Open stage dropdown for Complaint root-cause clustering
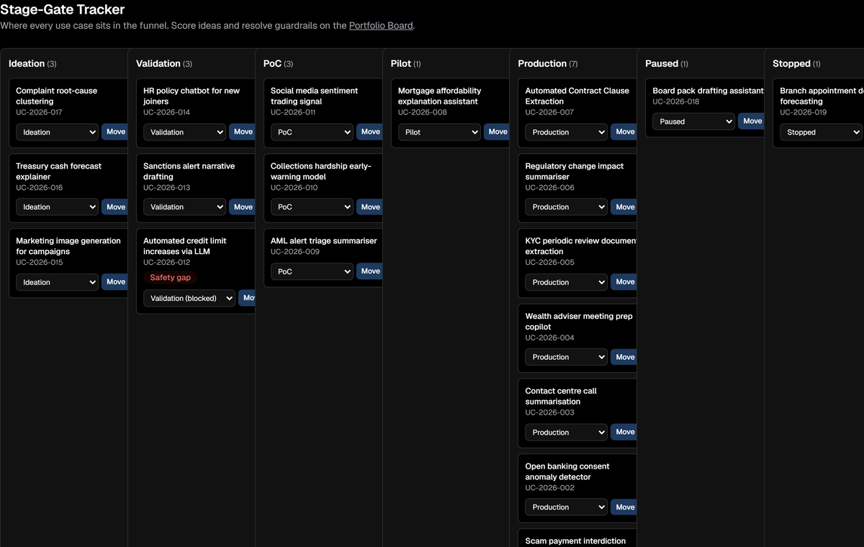This screenshot has height=547, width=864. (58, 132)
